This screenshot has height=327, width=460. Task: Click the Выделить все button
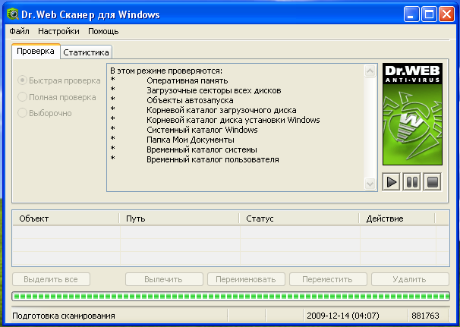(51, 279)
